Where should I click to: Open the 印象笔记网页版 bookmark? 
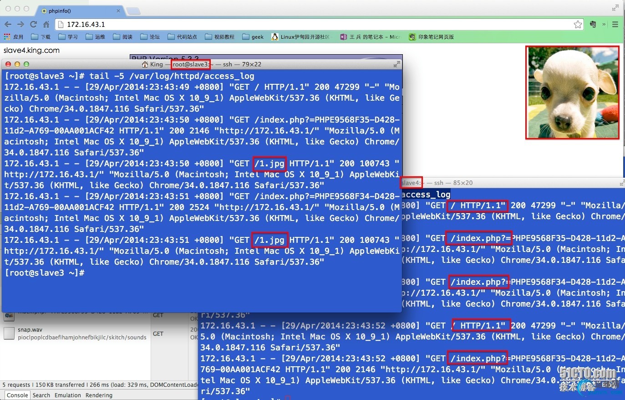point(432,37)
